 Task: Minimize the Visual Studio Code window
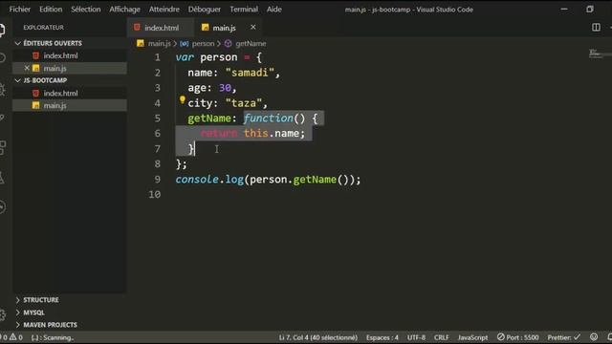(x=564, y=9)
